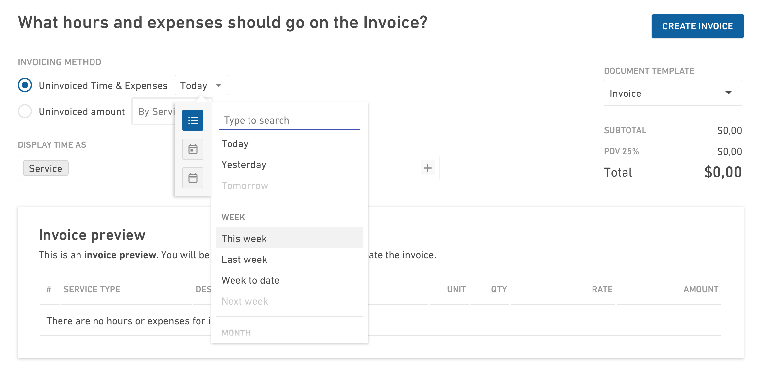Click the Tomorrow option
This screenshot has width=773, height=370.
289,185
